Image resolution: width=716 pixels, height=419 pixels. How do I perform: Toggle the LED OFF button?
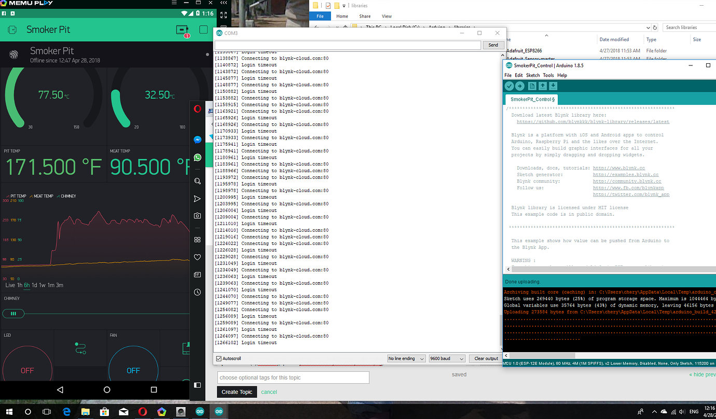27,370
